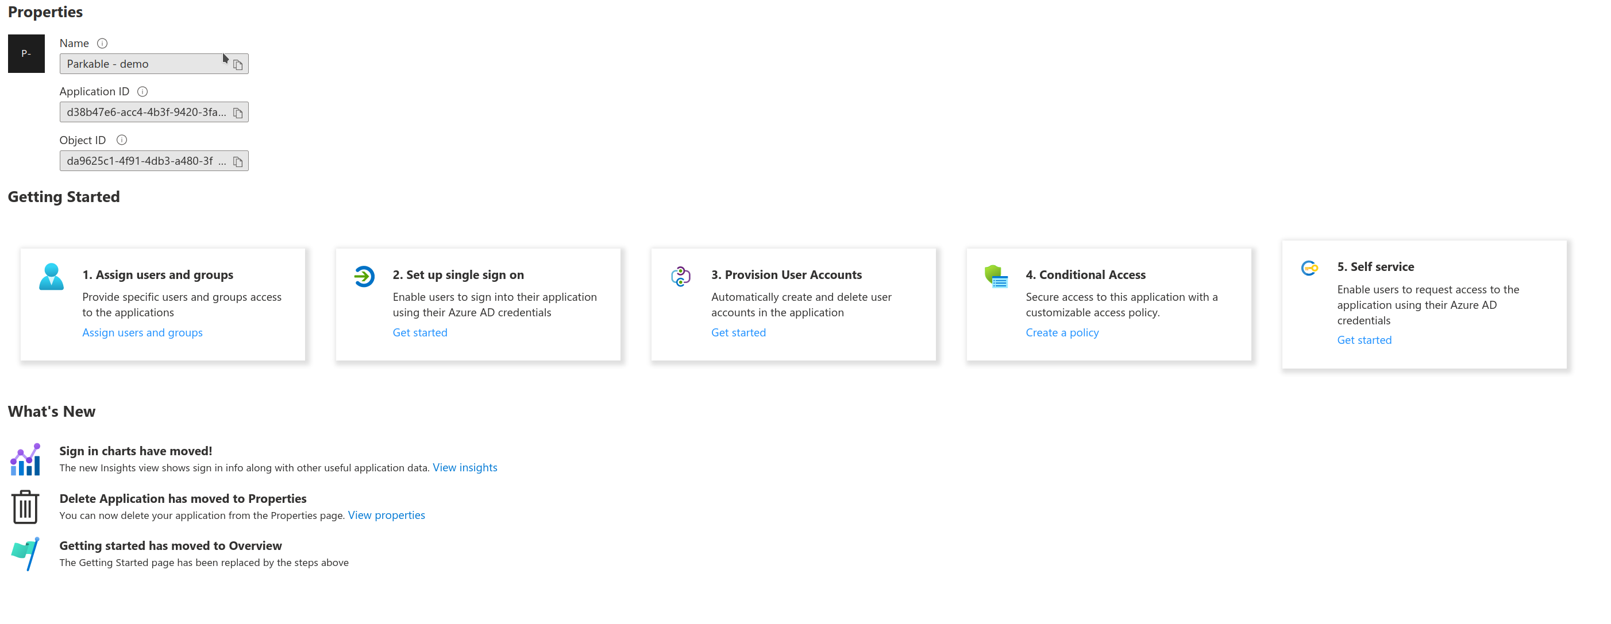1611x624 pixels.
Task: Click the sign-in charts graph icon
Action: click(25, 459)
